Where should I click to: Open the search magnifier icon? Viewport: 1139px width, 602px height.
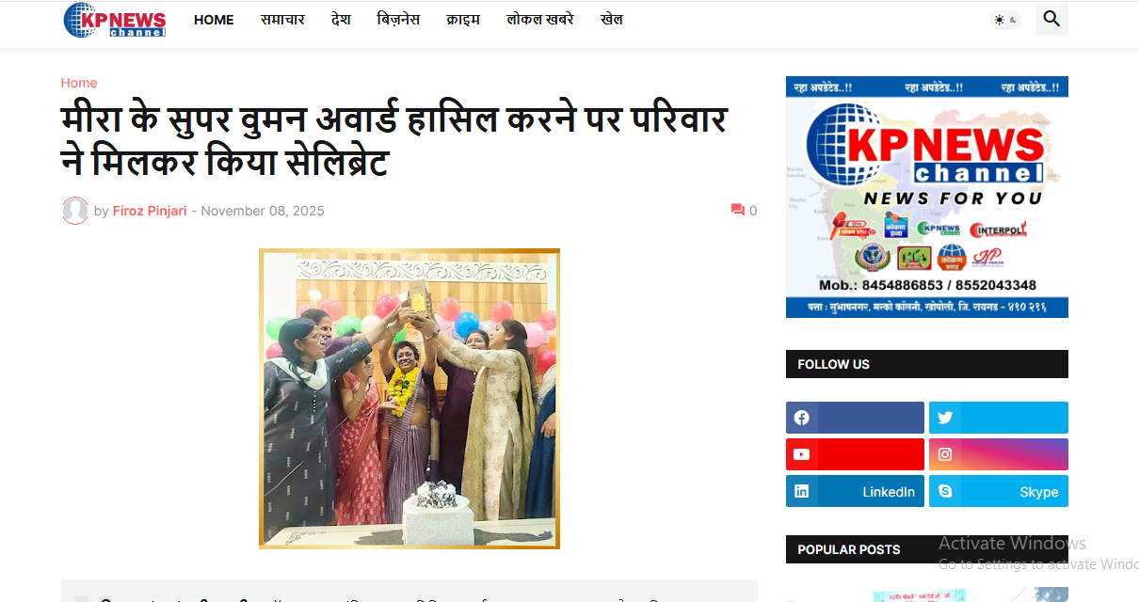point(1051,19)
